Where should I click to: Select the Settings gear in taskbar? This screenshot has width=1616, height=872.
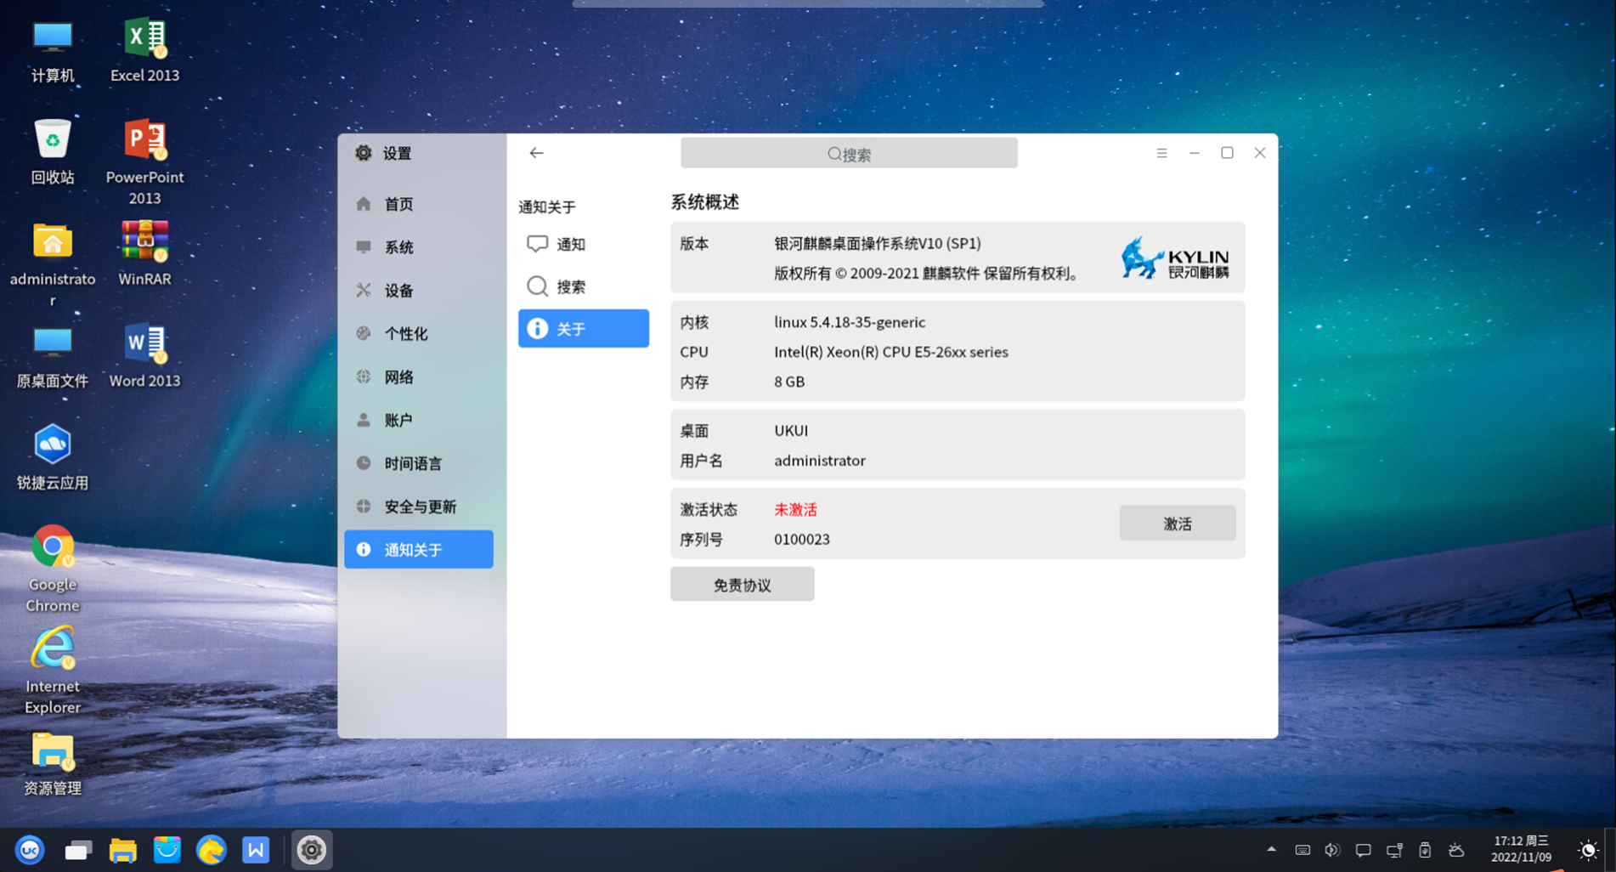312,850
